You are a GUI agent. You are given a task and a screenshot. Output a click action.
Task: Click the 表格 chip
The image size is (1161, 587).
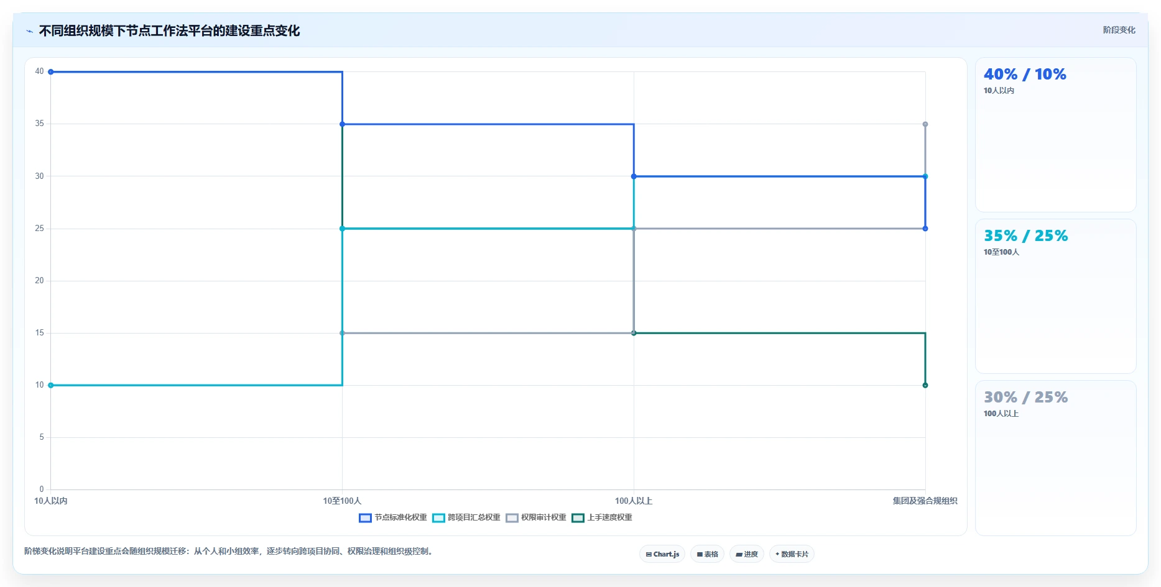pyautogui.click(x=707, y=554)
